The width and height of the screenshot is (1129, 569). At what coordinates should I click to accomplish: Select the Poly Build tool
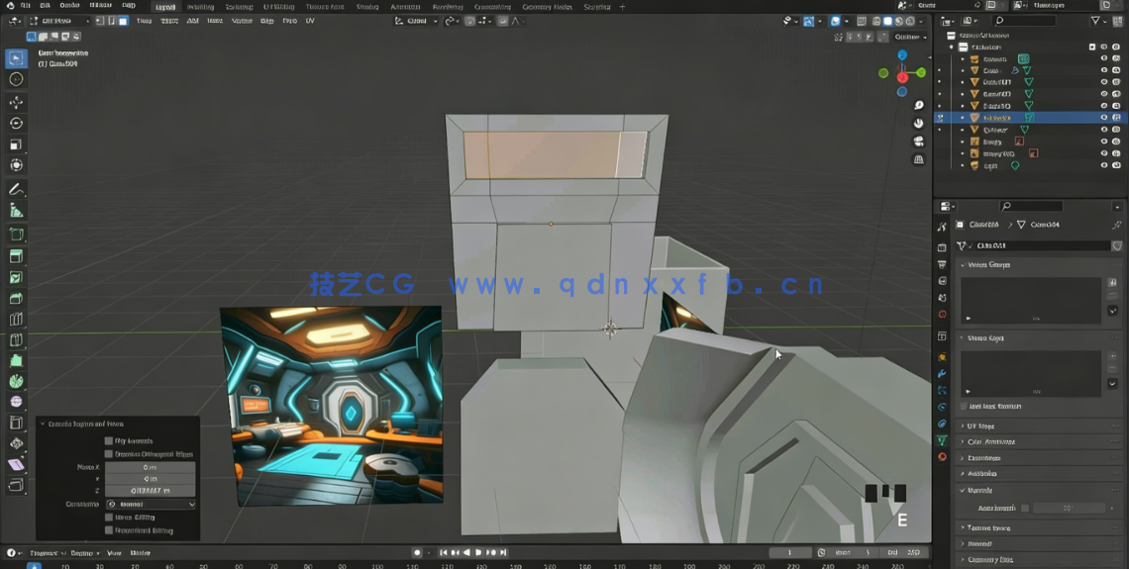pos(16,360)
